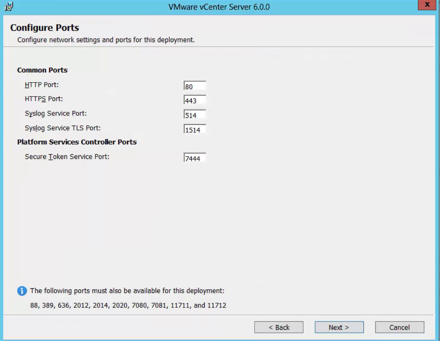Image resolution: width=440 pixels, height=341 pixels.
Task: Click the 'Configure network settings and ports' description
Action: [x=106, y=40]
